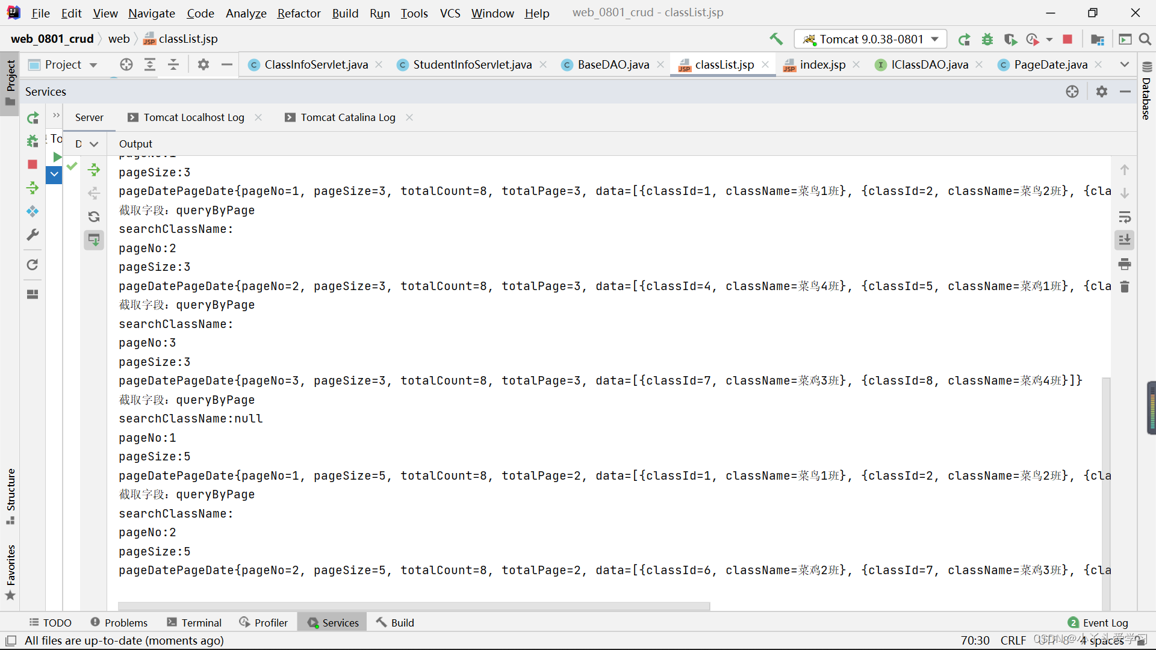Image resolution: width=1156 pixels, height=650 pixels.
Task: Open Services panel options gear
Action: click(x=1102, y=91)
